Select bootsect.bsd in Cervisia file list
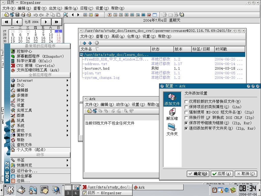Screen dimensions: 261x196 (97, 68)
